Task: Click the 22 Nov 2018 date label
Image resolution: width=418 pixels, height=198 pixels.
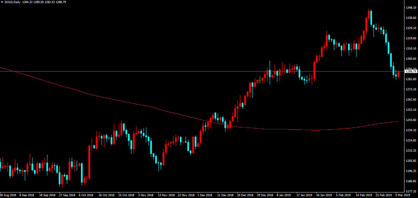Action: (186, 195)
